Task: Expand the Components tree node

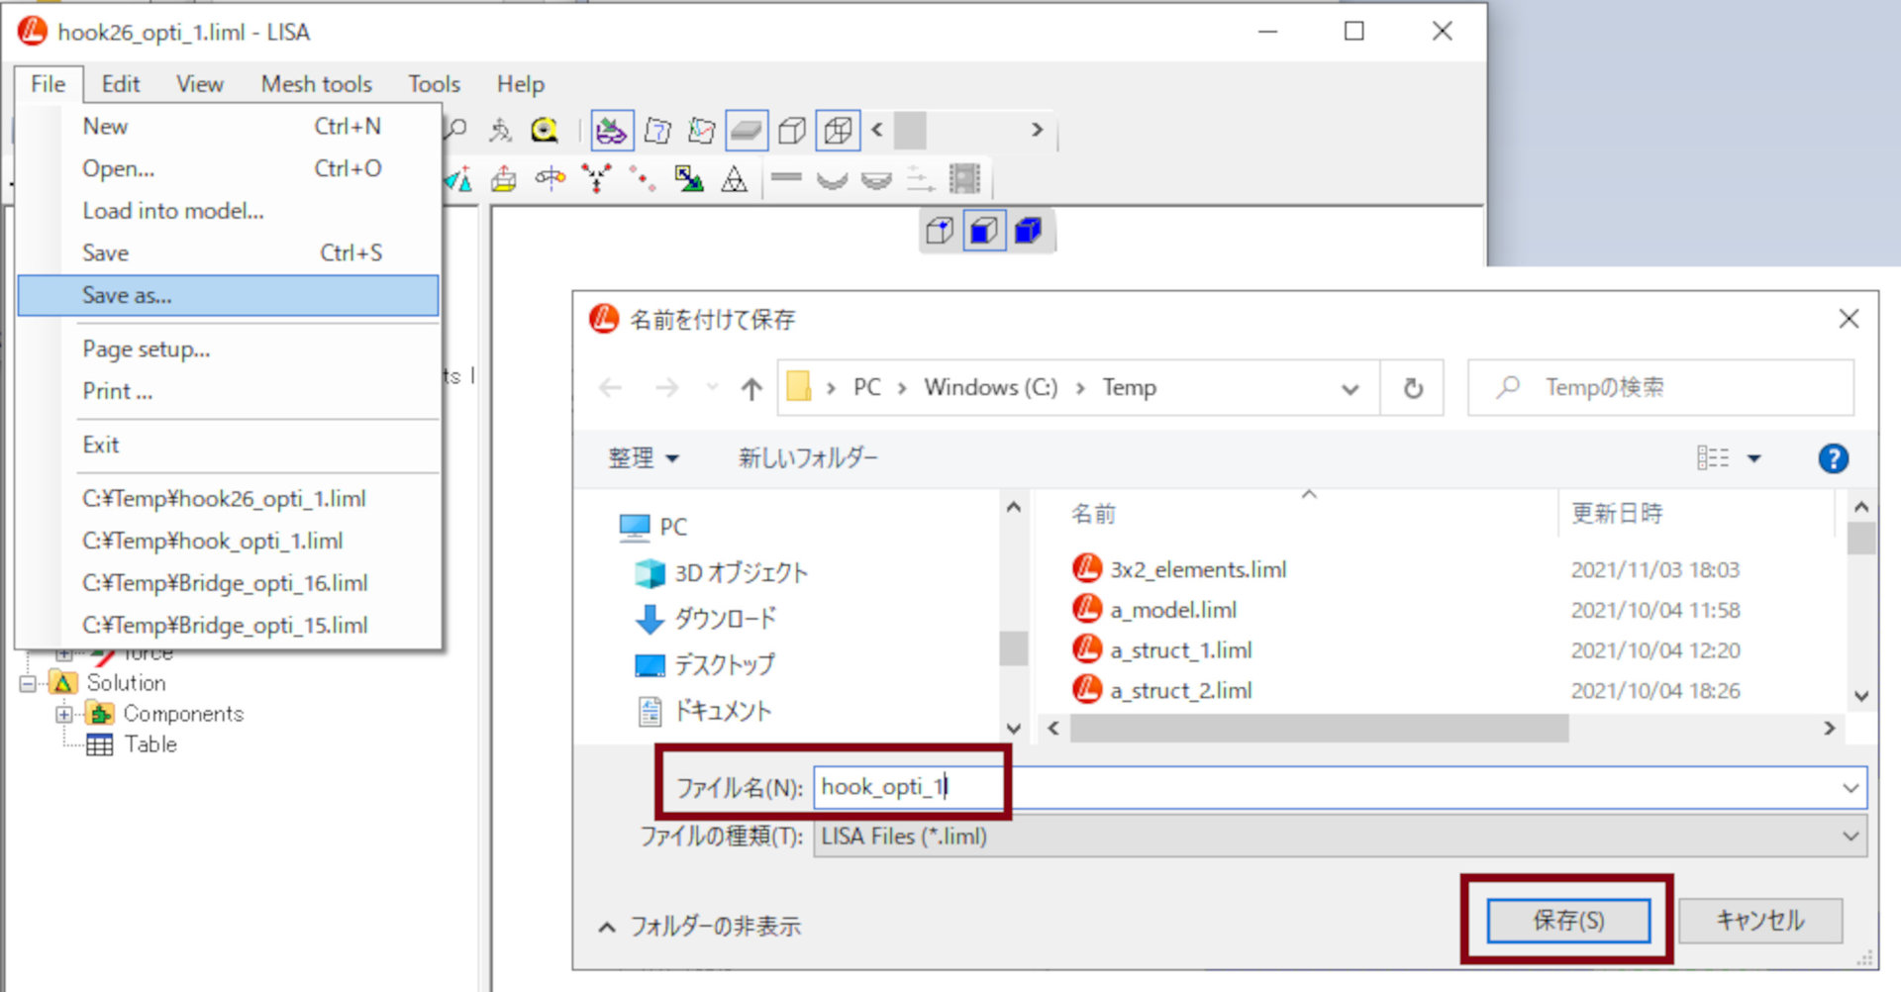Action: tap(64, 714)
